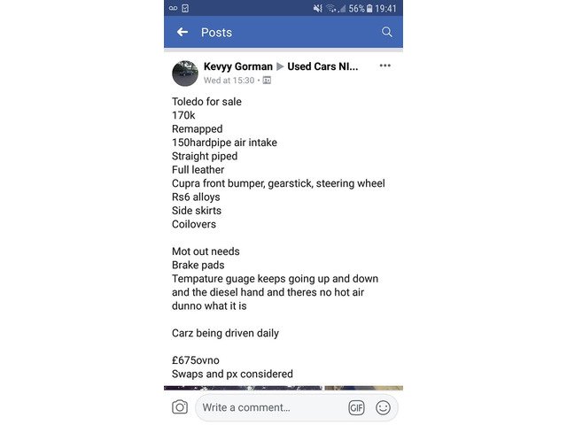Open search with the magnifier icon

coord(387,32)
